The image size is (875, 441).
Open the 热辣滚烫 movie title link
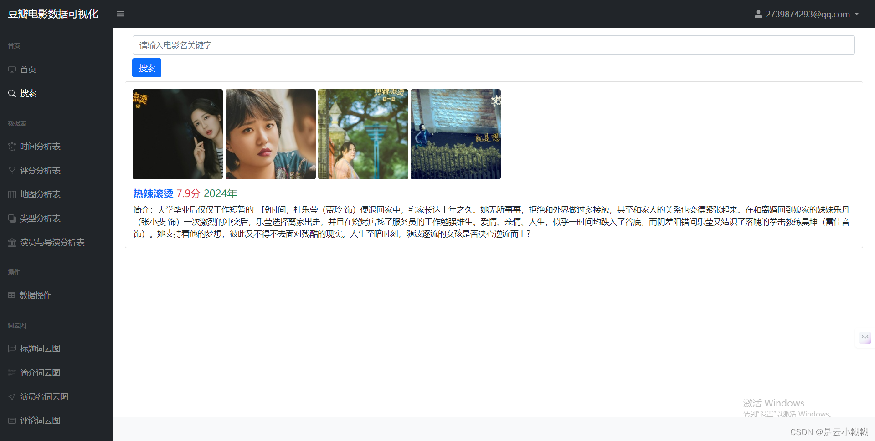point(153,194)
